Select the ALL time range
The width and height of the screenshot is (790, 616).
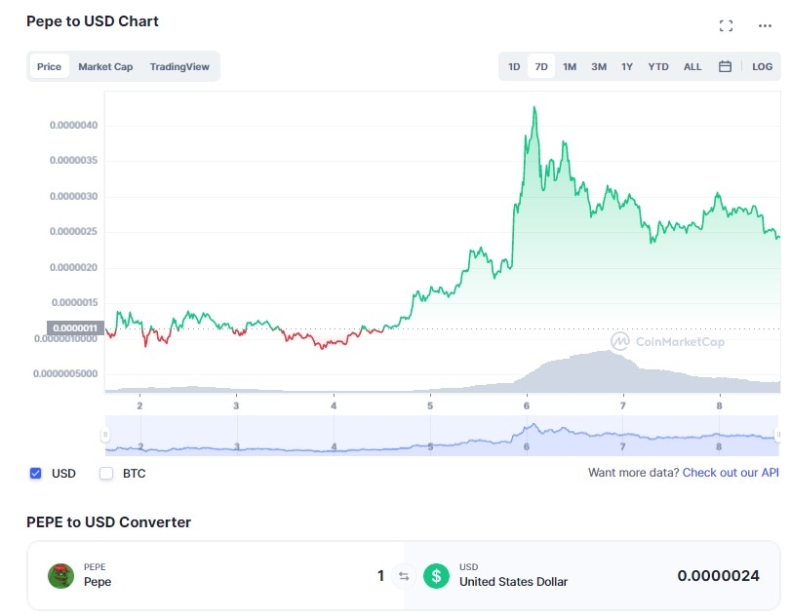coord(692,66)
